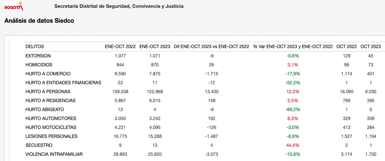Click the Bogotá logo icon
Image resolution: width=385 pixels, height=161 pixels.
[x=14, y=6]
